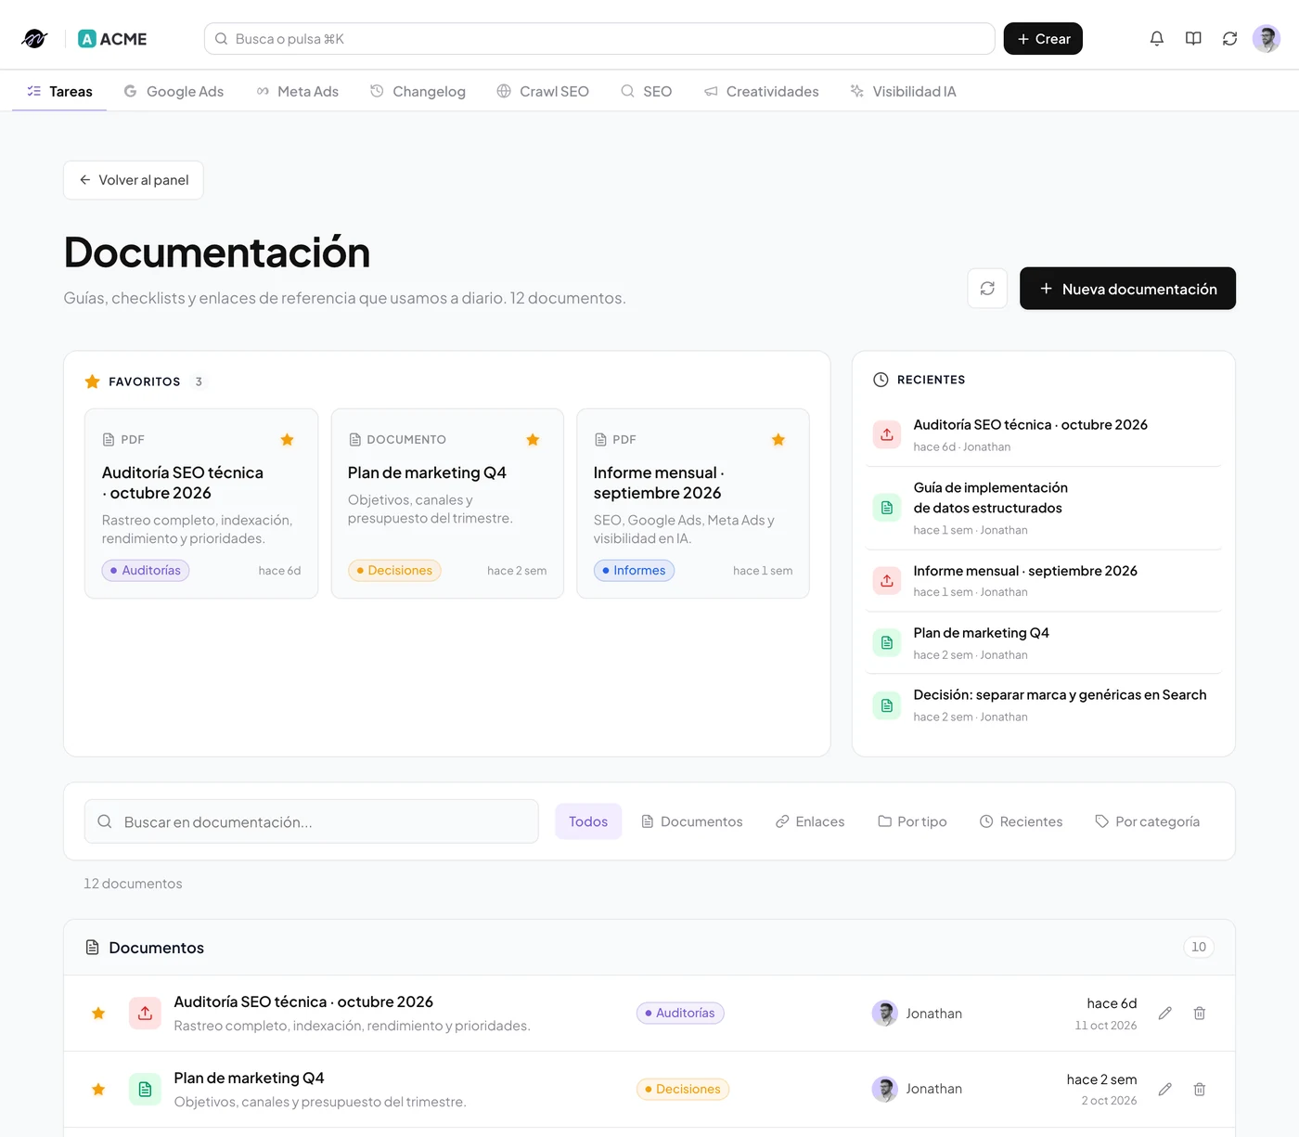Open the notifications bell
The height and width of the screenshot is (1137, 1299).
(x=1157, y=39)
